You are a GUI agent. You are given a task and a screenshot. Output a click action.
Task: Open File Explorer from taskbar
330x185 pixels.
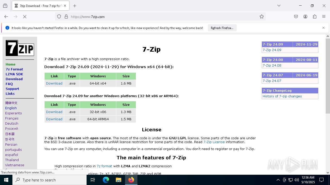point(118,180)
